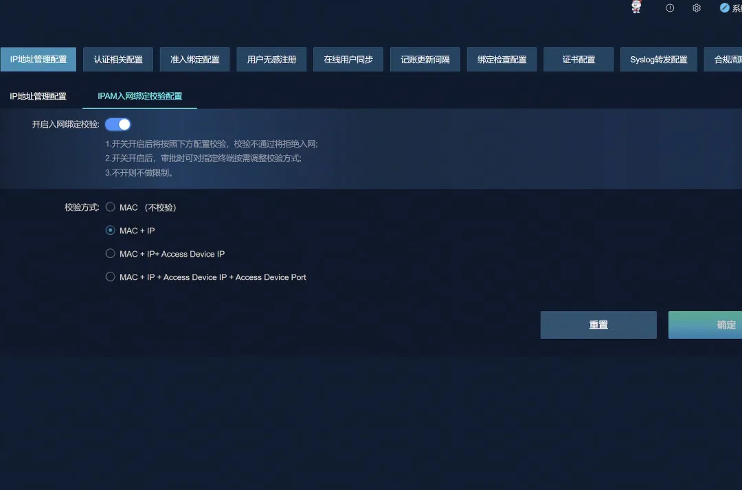The width and height of the screenshot is (742, 490).
Task: Click the blue pencil avatar icon
Action: pos(724,8)
